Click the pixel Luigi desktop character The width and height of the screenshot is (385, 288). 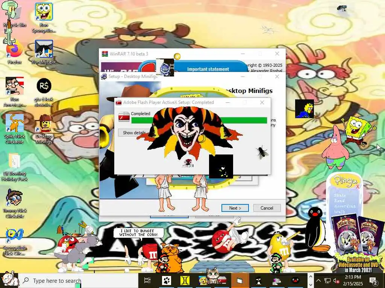(x=276, y=262)
